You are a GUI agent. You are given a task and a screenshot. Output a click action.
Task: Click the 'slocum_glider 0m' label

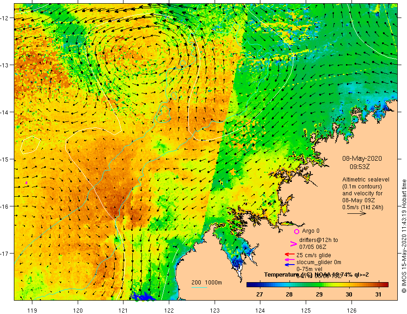coord(319,262)
